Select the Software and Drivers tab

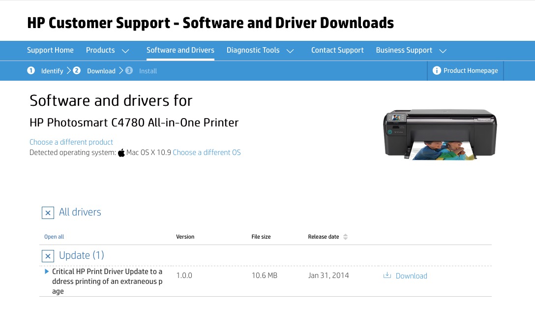click(x=180, y=50)
